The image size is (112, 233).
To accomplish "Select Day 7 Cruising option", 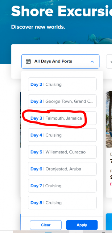I will coord(62,186).
